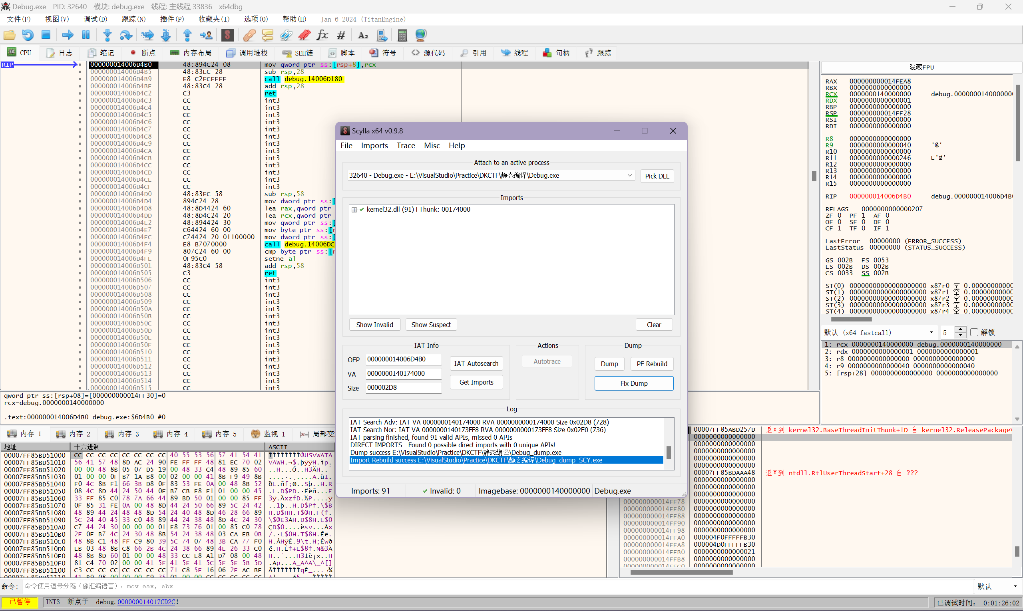Open the Scylla Imports menu

(x=374, y=145)
